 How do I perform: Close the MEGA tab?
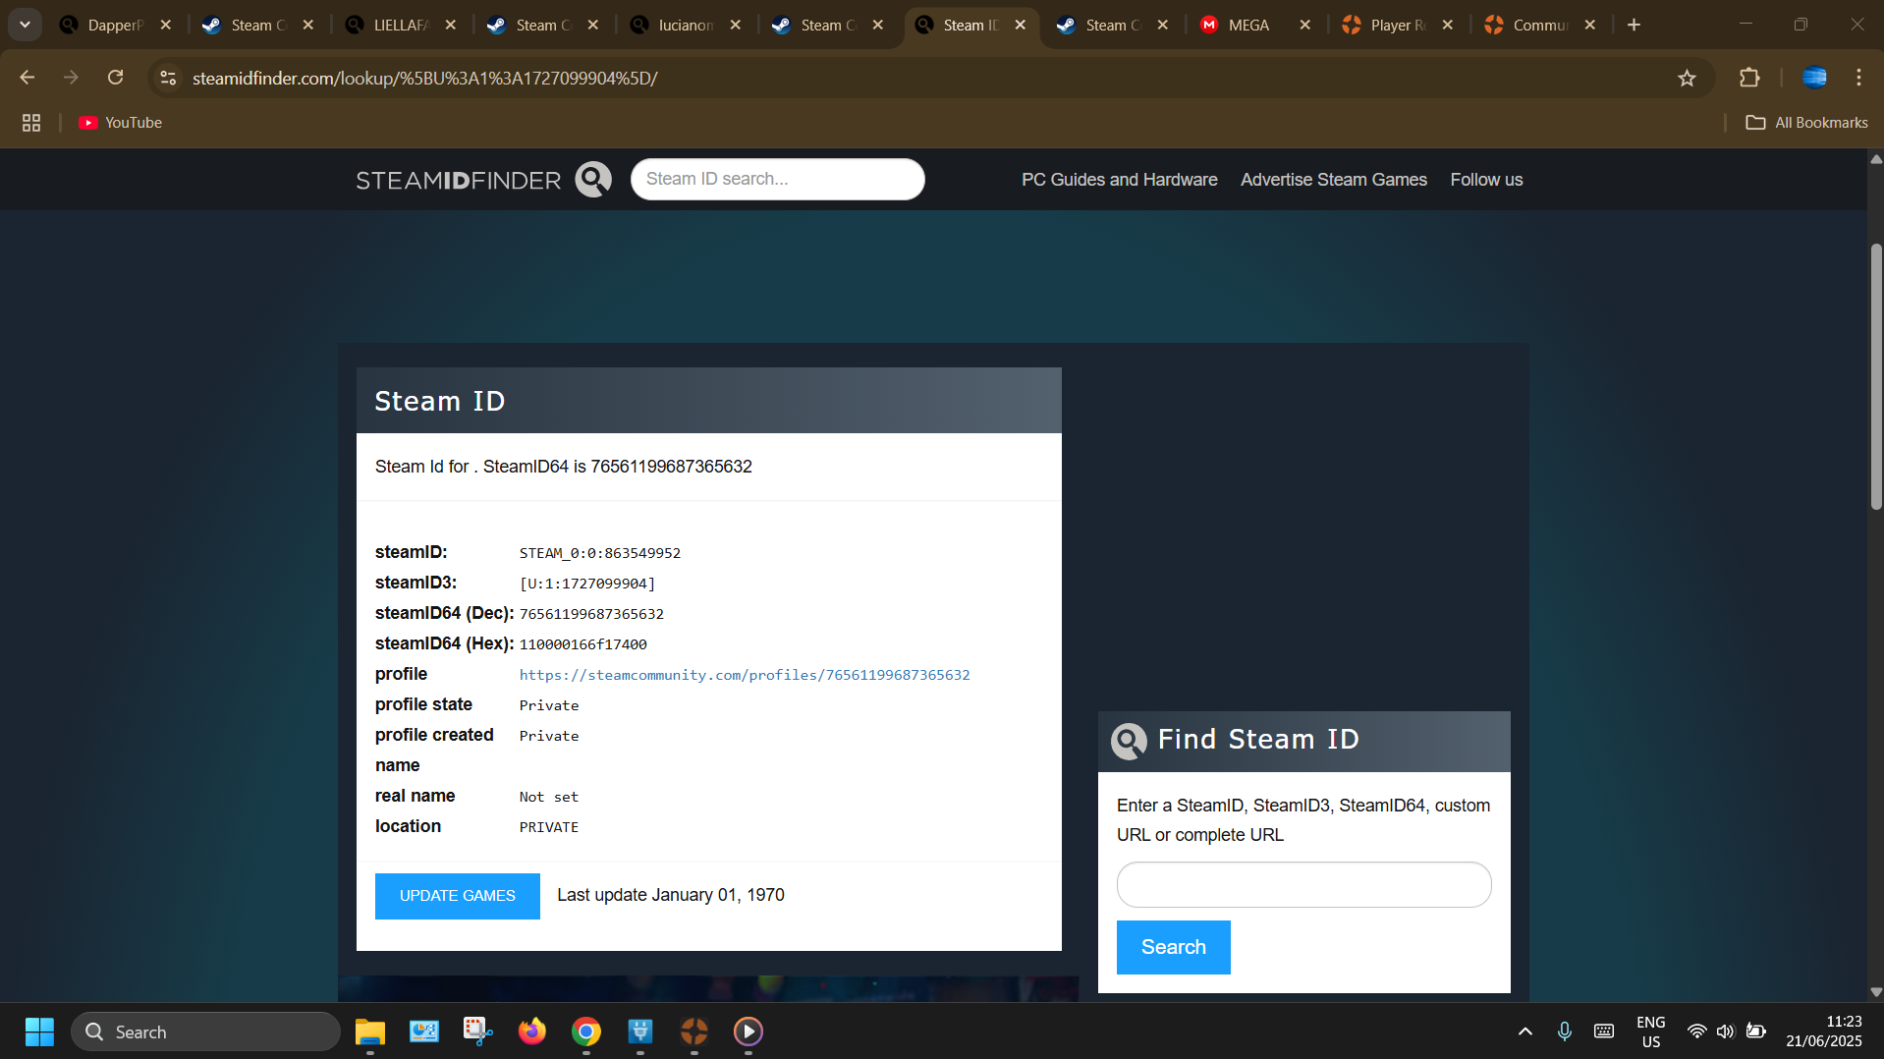click(1304, 26)
